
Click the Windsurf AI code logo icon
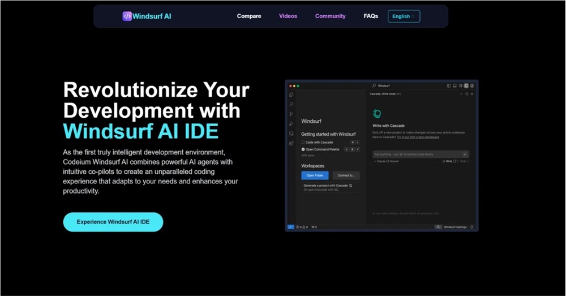click(x=127, y=16)
